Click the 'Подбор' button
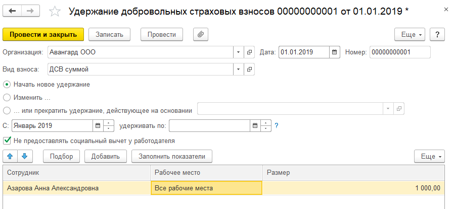The image size is (453, 209). point(62,156)
